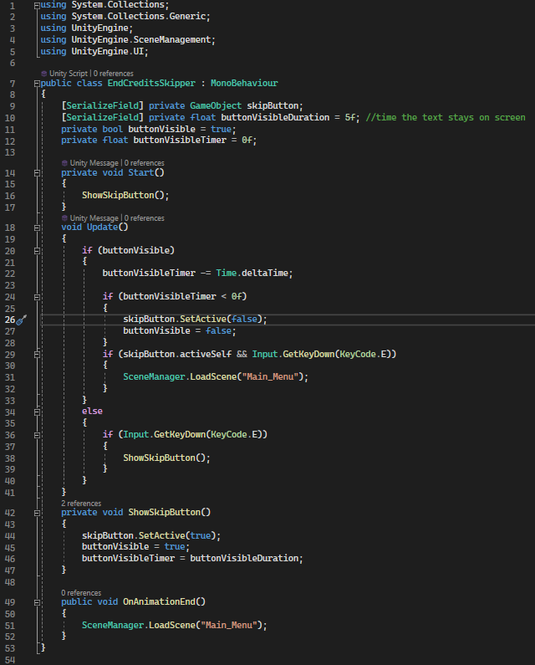Collapse the Start() method at line 14
The height and width of the screenshot is (665, 535).
click(x=37, y=173)
